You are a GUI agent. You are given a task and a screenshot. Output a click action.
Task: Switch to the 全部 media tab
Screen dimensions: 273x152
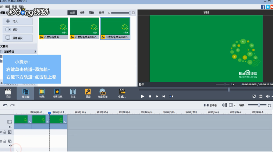[72, 13]
